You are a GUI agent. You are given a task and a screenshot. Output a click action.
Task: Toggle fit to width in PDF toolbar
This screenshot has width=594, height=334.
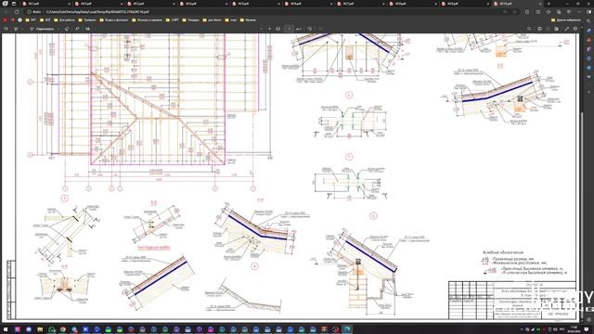coord(278,29)
